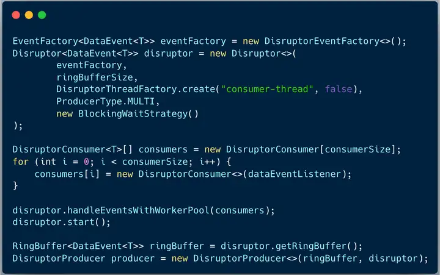Click the "consumer-thread" string literal
The image size is (440, 275).
point(267,89)
